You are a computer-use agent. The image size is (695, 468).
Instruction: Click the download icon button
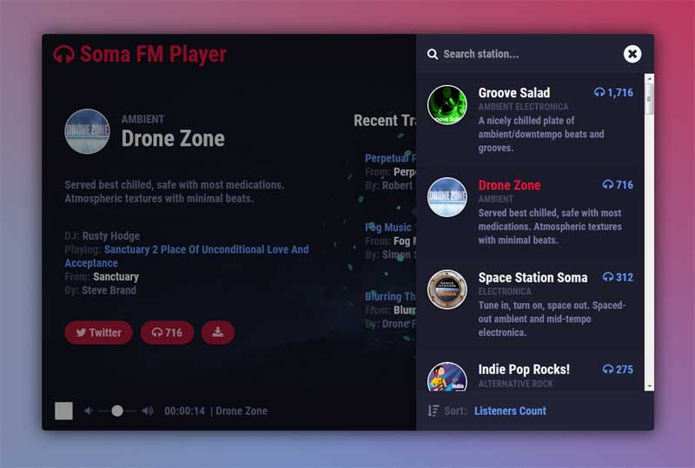coord(217,333)
